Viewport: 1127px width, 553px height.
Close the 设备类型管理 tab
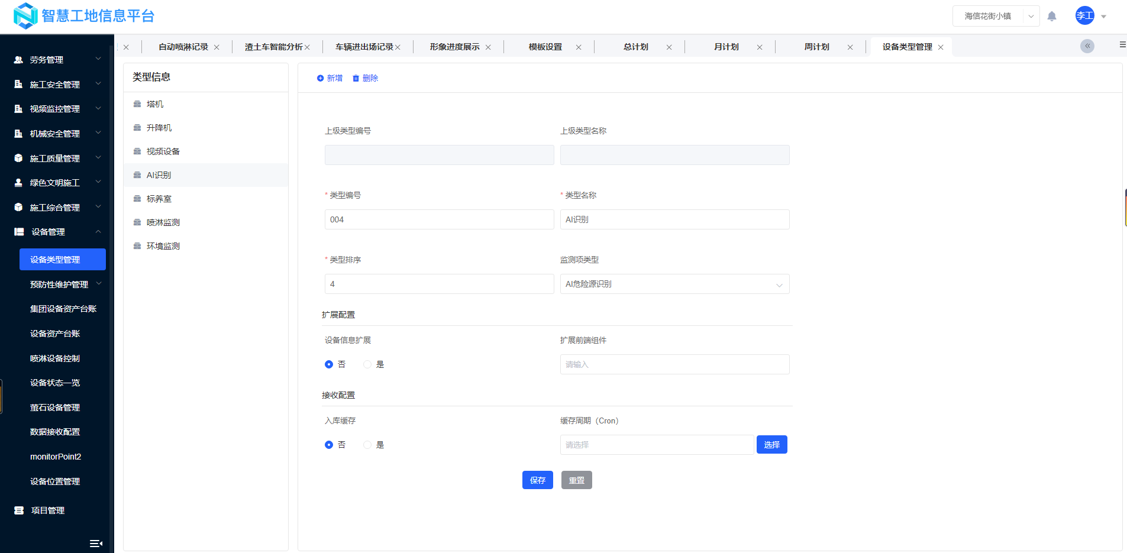[941, 47]
